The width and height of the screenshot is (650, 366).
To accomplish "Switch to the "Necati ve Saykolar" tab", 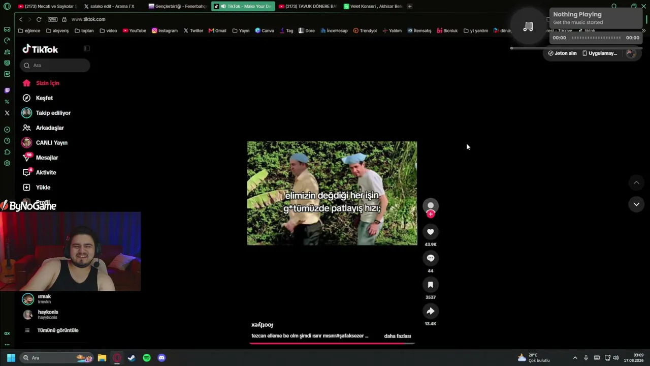I will pyautogui.click(x=47, y=6).
